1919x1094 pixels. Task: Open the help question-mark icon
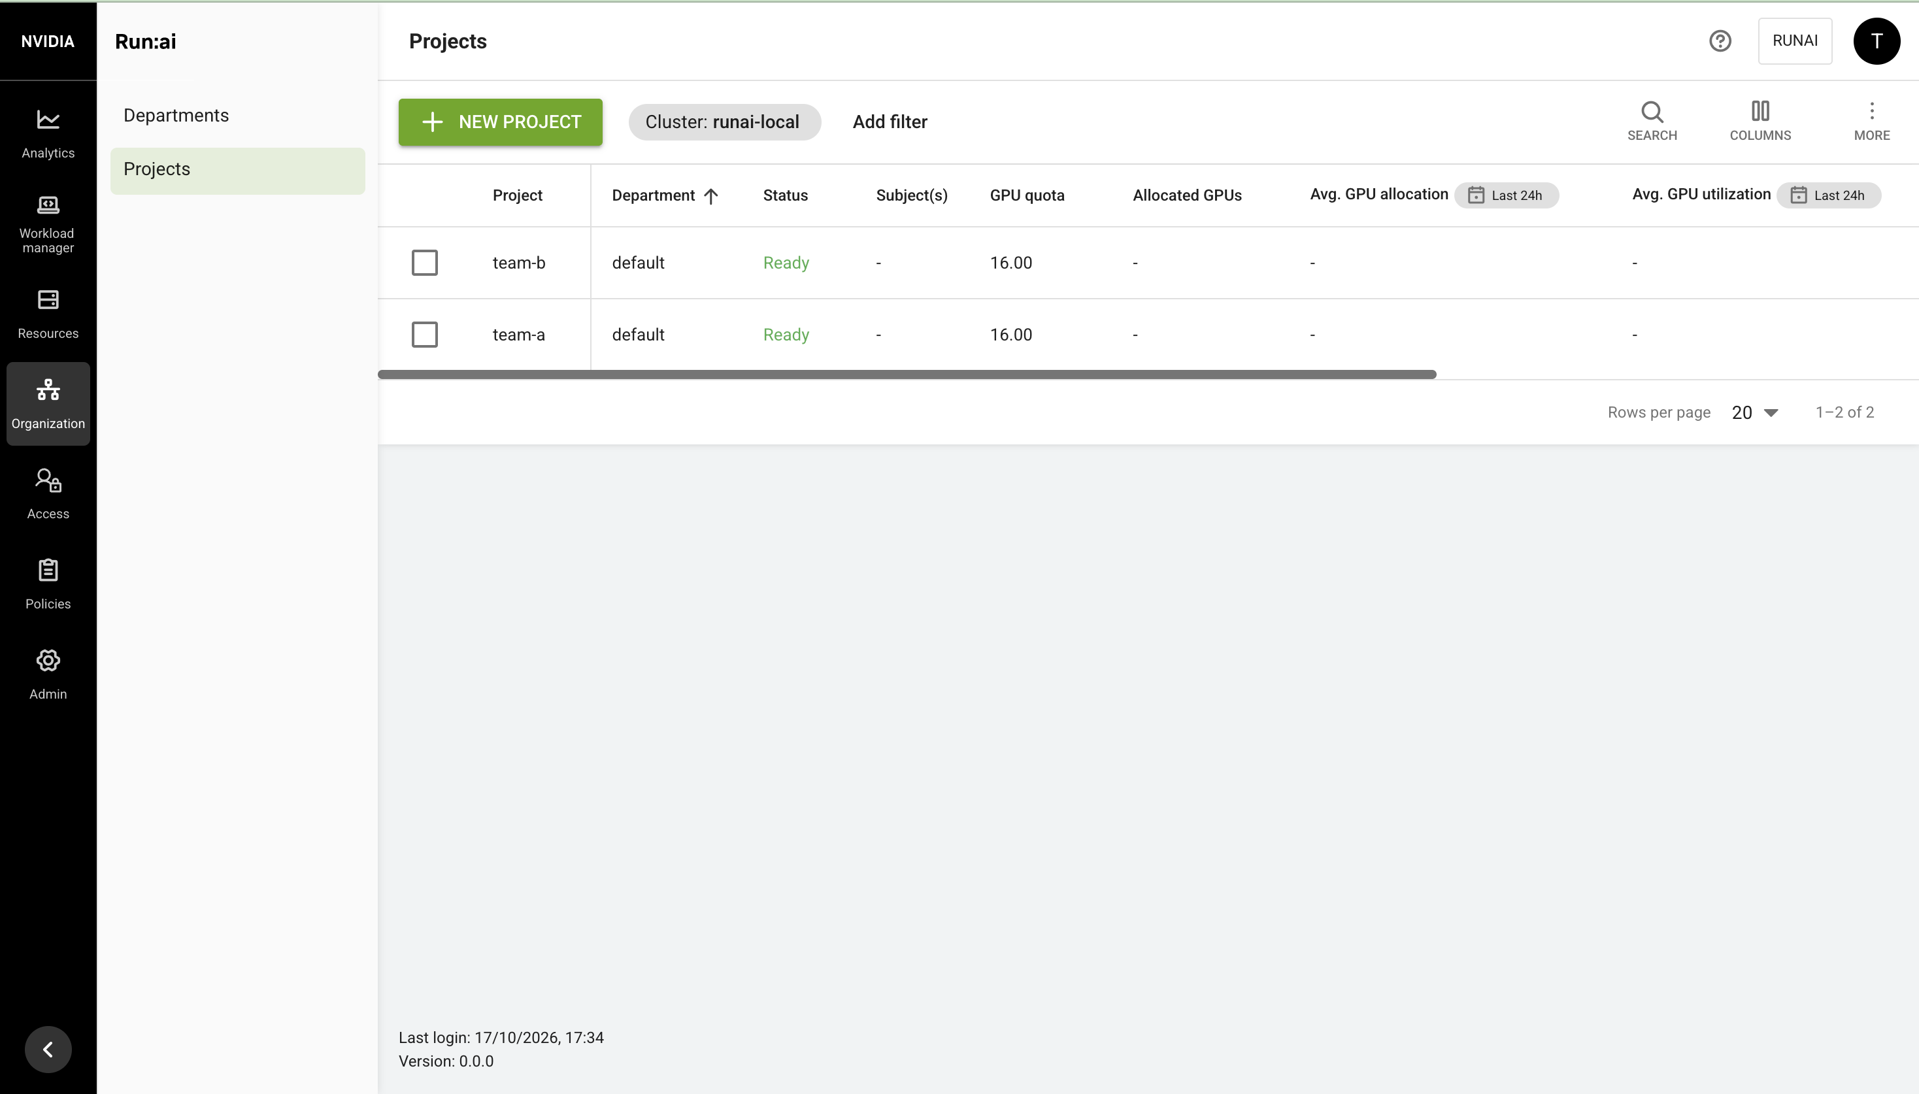[x=1720, y=41]
